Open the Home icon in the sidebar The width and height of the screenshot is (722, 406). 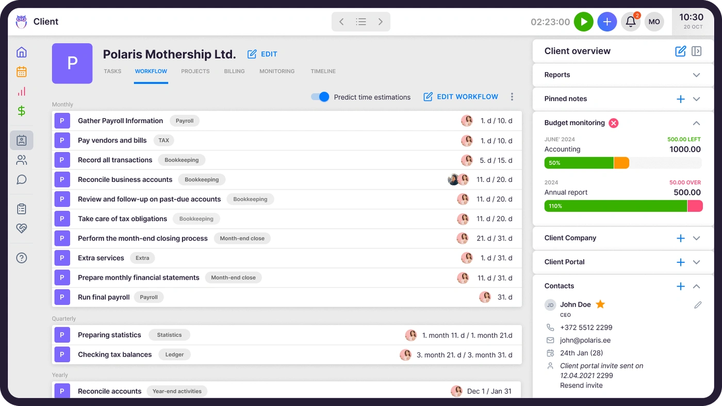coord(21,52)
